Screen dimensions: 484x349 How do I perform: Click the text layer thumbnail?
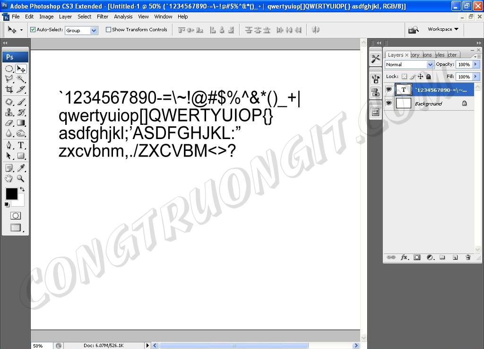(x=403, y=89)
